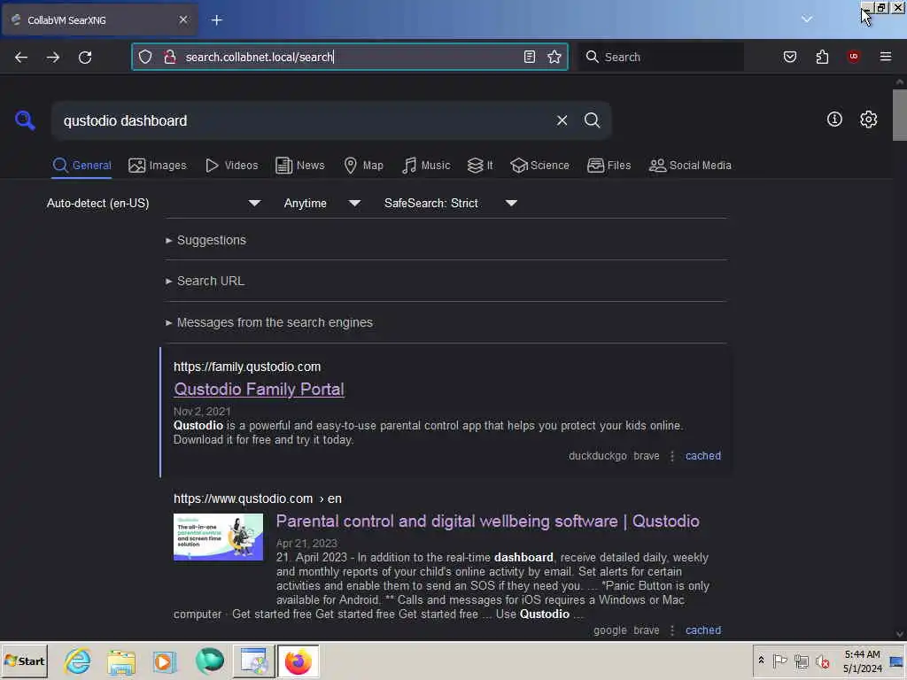Open the green globe taskbar app
This screenshot has width=907, height=680.
pyautogui.click(x=209, y=661)
